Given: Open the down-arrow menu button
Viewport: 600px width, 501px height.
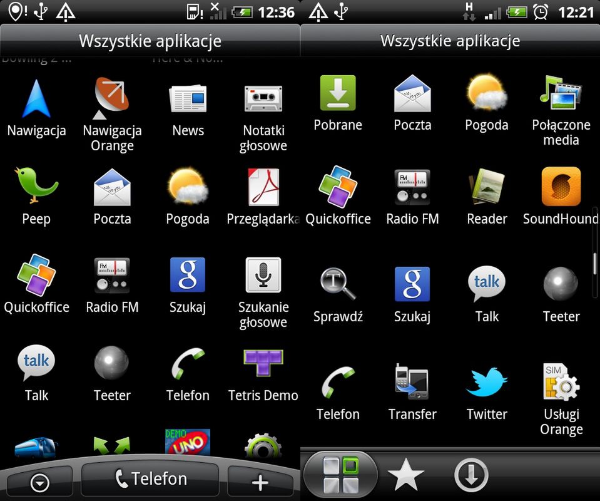Looking at the screenshot, I should pos(40,483).
